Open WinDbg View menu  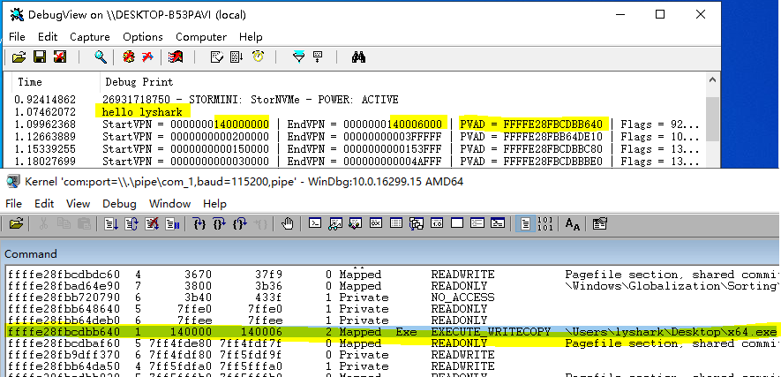pyautogui.click(x=79, y=204)
